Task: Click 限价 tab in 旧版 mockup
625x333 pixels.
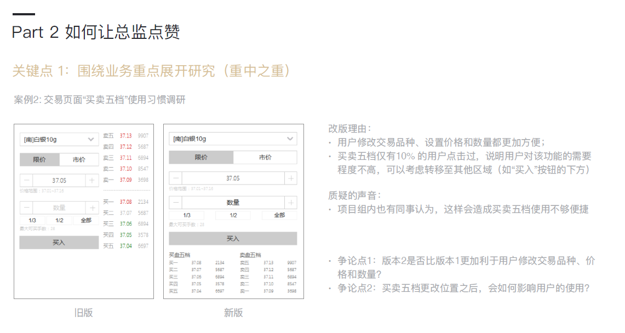Action: (39, 160)
